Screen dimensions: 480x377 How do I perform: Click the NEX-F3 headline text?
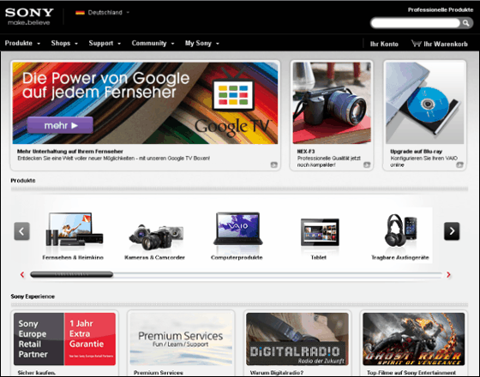(306, 151)
